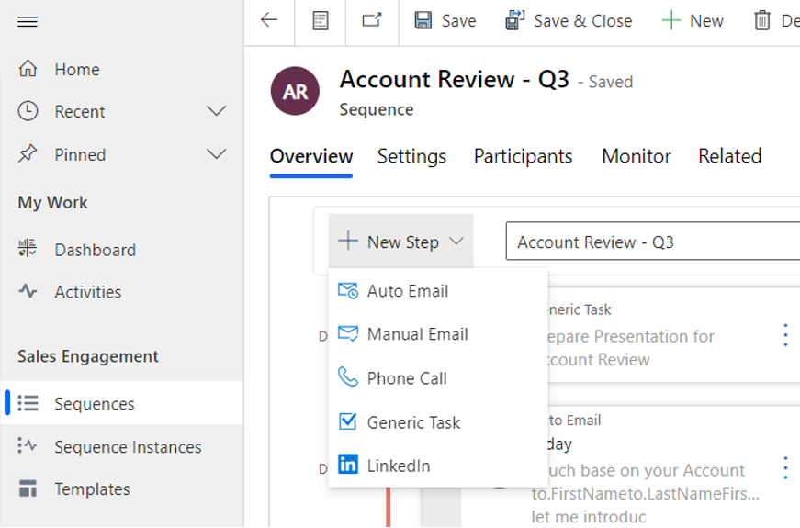
Task: Open the Home icon in sidebar
Action: point(28,68)
